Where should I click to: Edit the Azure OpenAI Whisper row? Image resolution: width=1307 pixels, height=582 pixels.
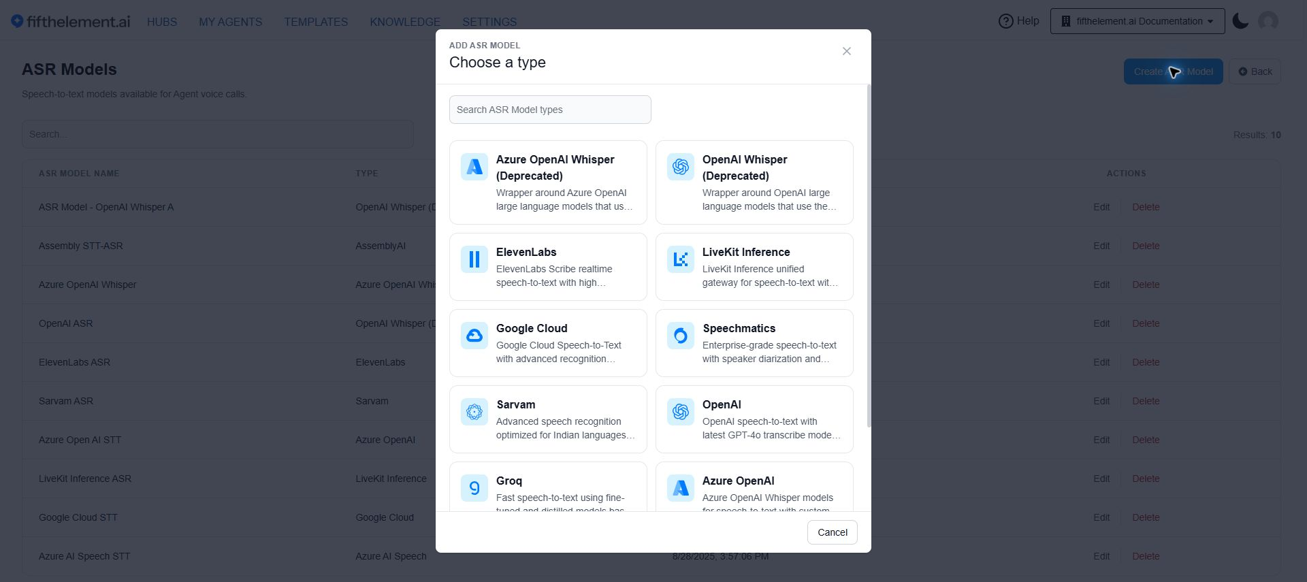point(1101,285)
